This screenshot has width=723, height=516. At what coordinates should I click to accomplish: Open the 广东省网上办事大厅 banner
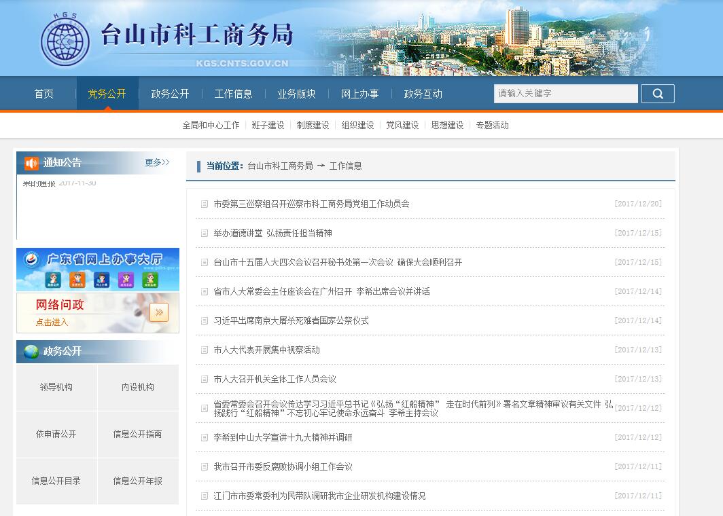tap(98, 270)
